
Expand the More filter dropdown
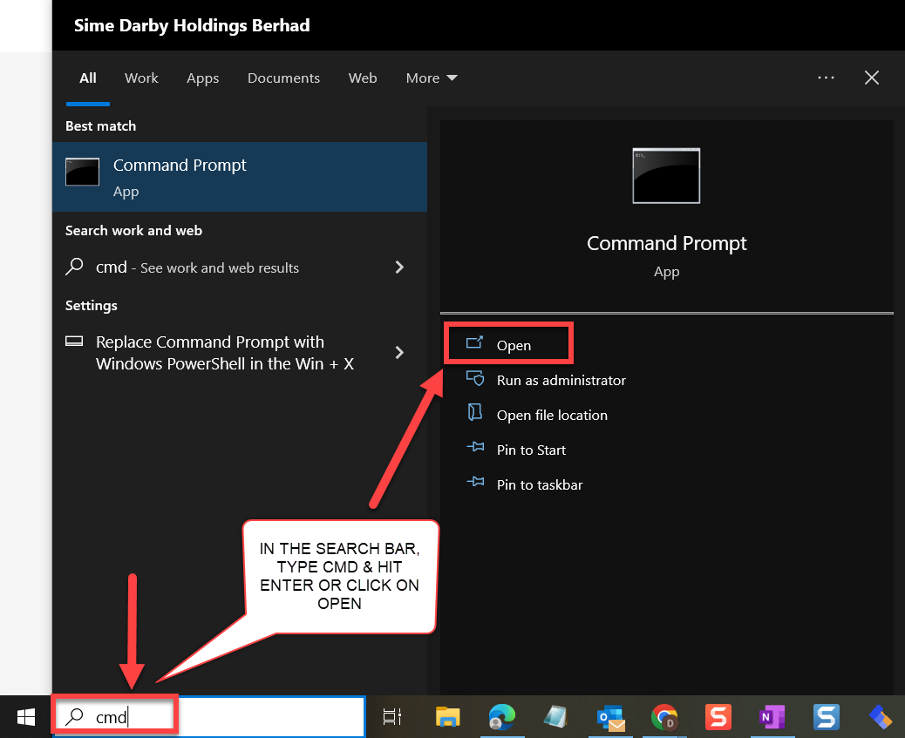pos(432,78)
